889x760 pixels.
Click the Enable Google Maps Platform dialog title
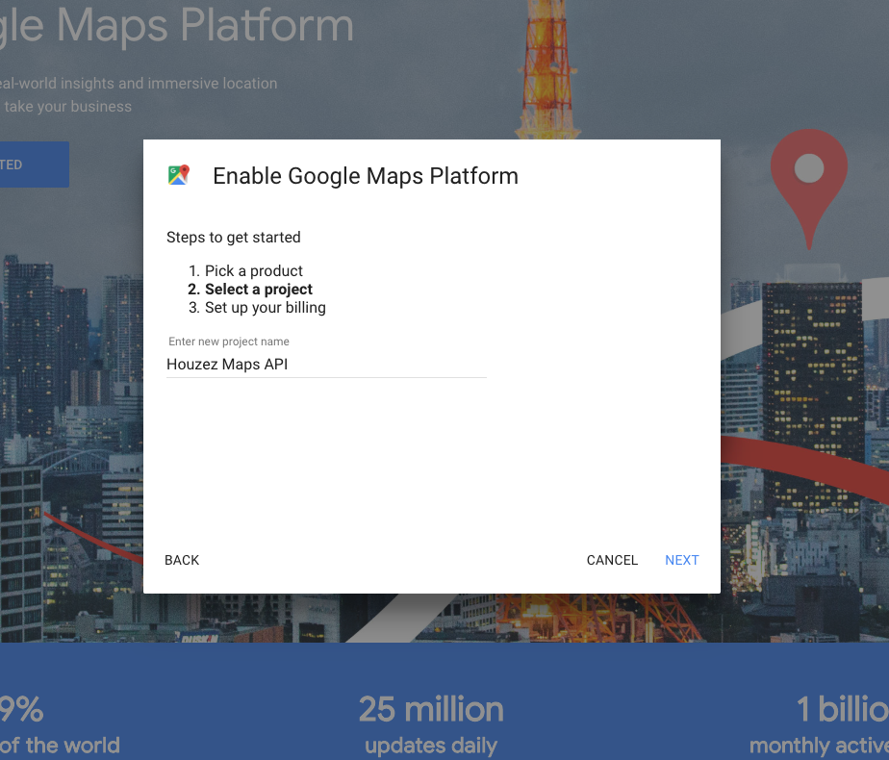tap(366, 176)
